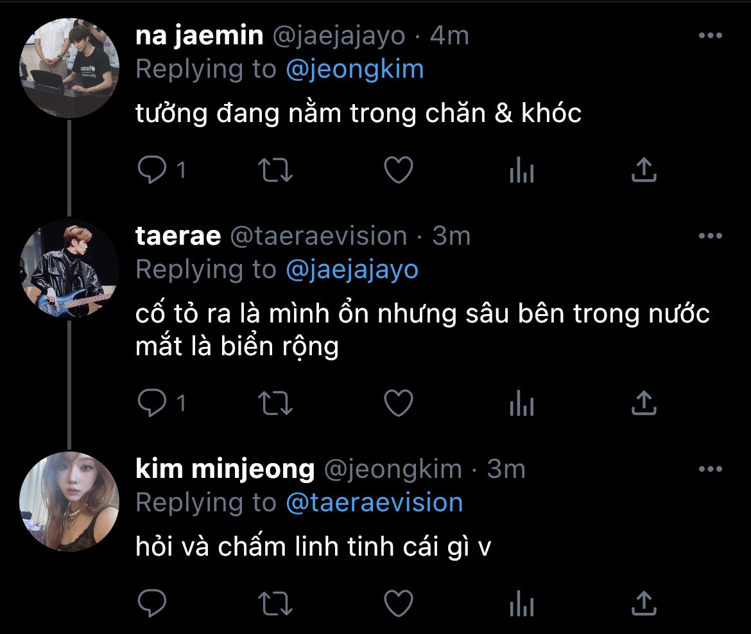Retweet kim minjeong's tweet

275,603
